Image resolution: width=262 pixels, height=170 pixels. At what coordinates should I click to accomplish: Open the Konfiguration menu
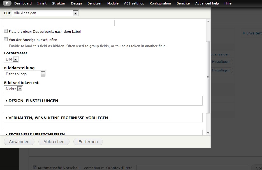click(160, 3)
